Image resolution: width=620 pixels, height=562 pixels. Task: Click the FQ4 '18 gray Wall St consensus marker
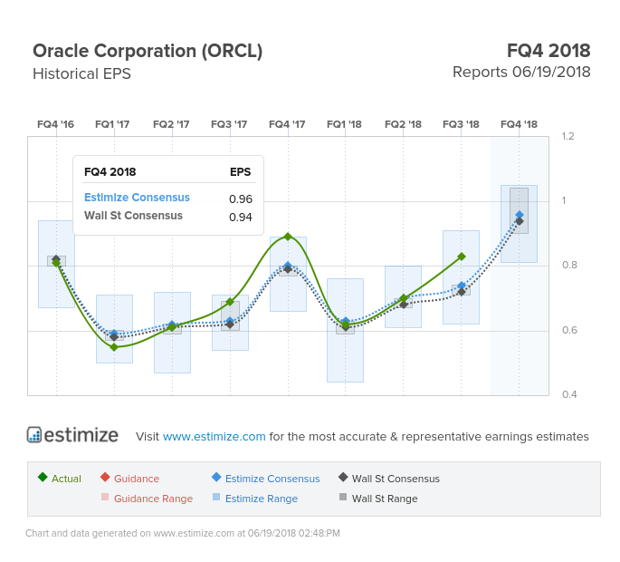point(520,222)
